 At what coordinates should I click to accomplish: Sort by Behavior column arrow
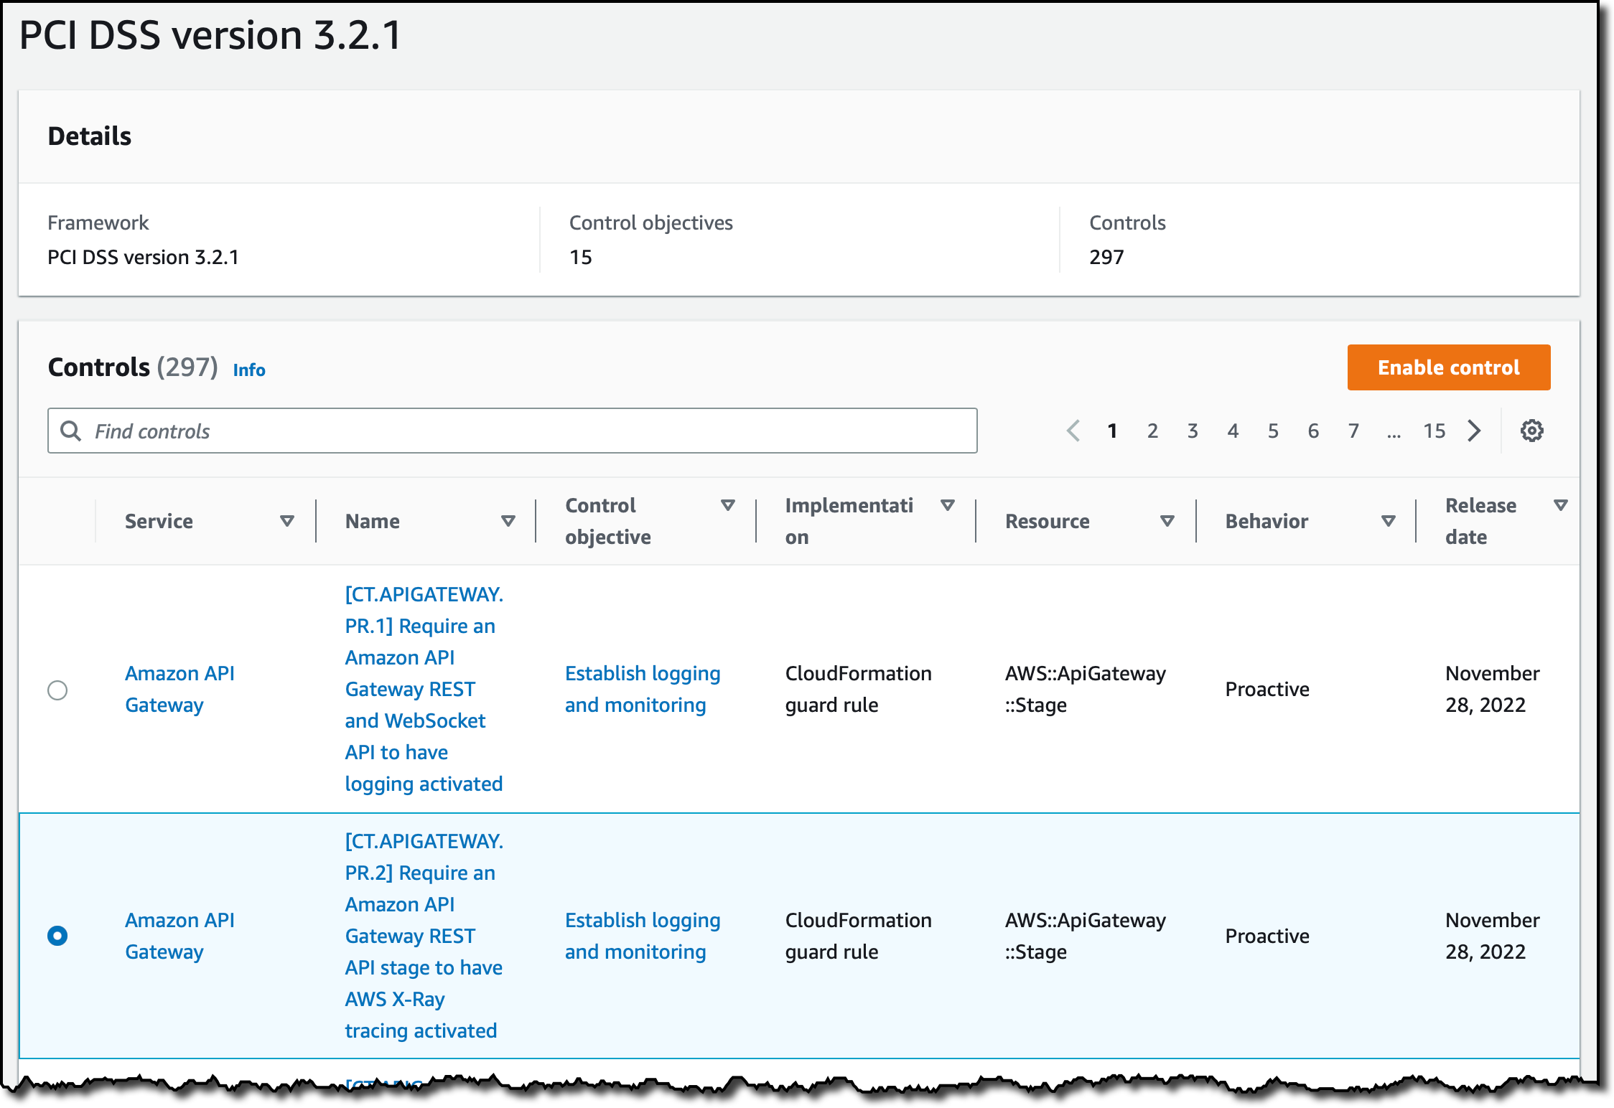point(1389,521)
